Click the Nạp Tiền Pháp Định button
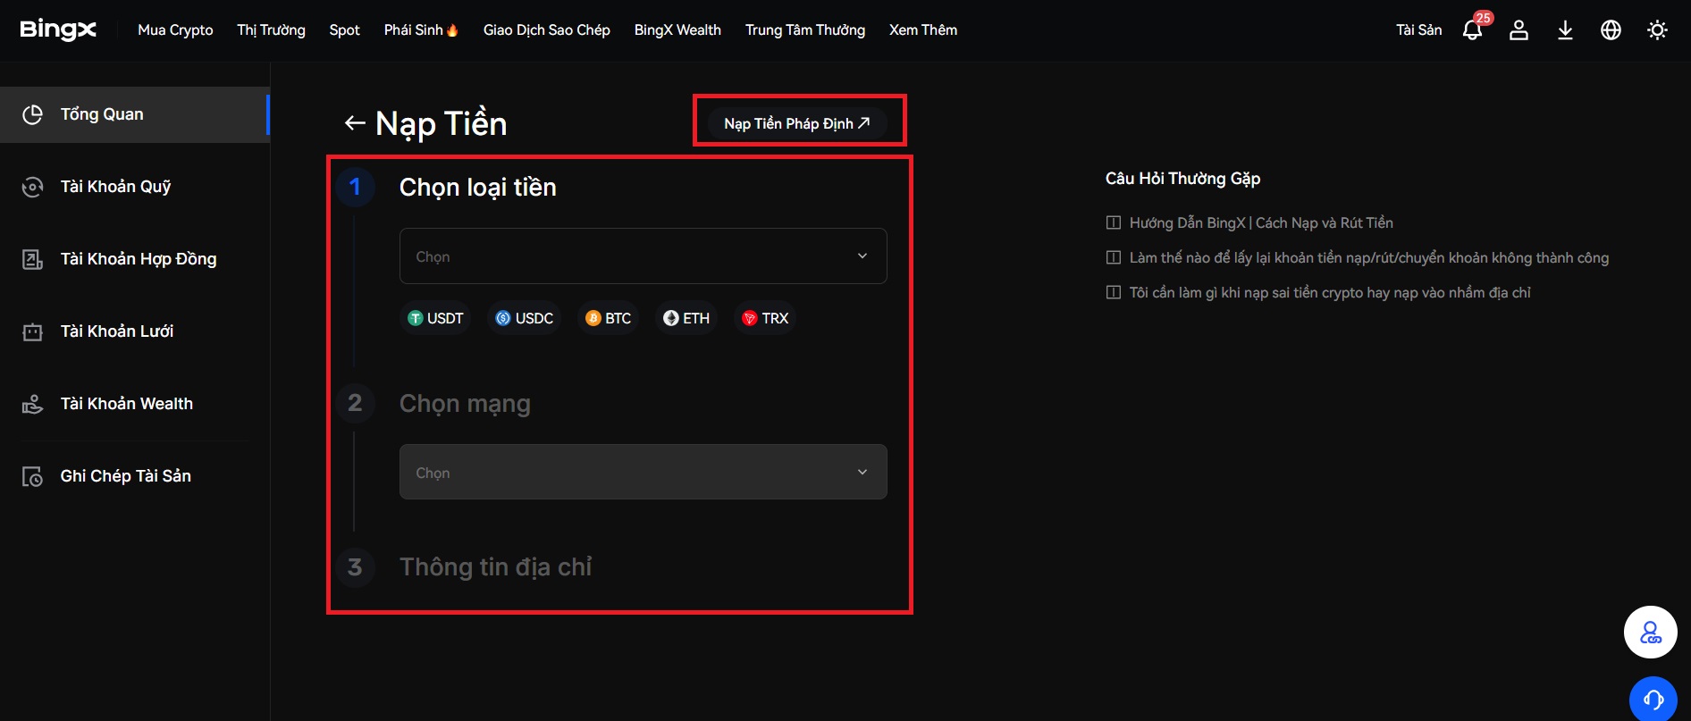The width and height of the screenshot is (1691, 721). [797, 123]
